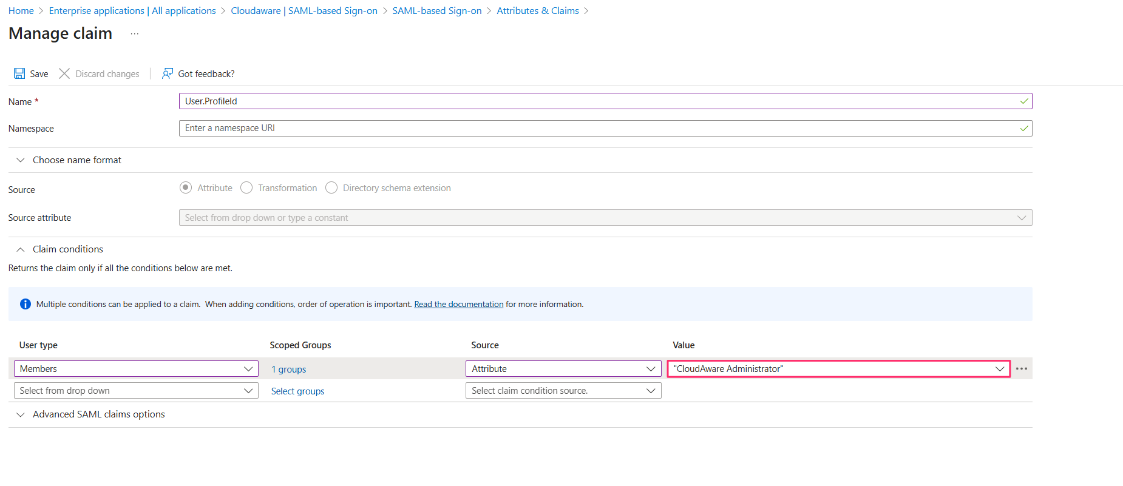Click the Discard changes X icon
The width and height of the screenshot is (1123, 486).
click(x=64, y=73)
